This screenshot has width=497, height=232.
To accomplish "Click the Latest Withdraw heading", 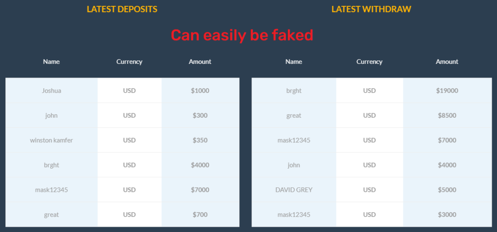I will pyautogui.click(x=371, y=9).
